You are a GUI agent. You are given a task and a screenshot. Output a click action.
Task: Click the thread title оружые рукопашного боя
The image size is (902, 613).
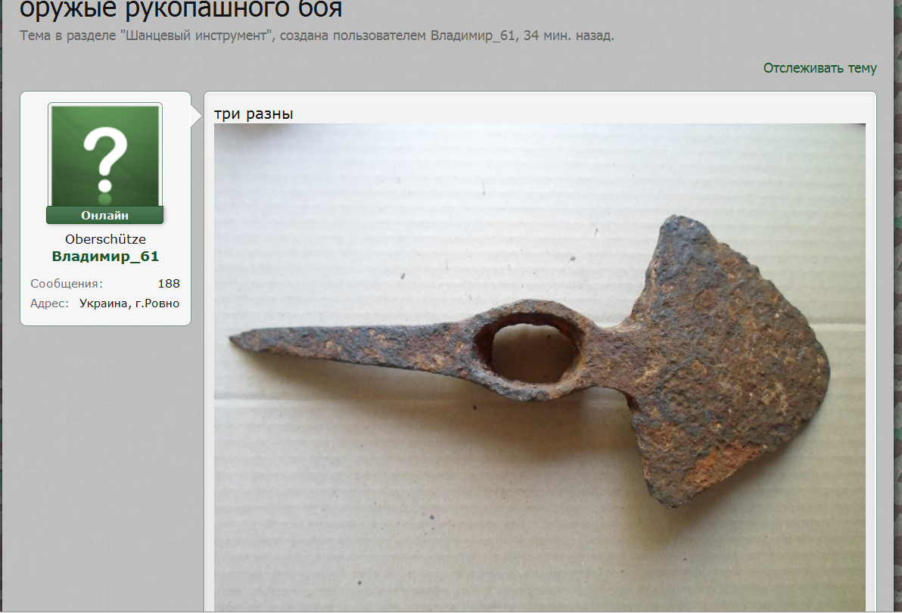pos(181,9)
